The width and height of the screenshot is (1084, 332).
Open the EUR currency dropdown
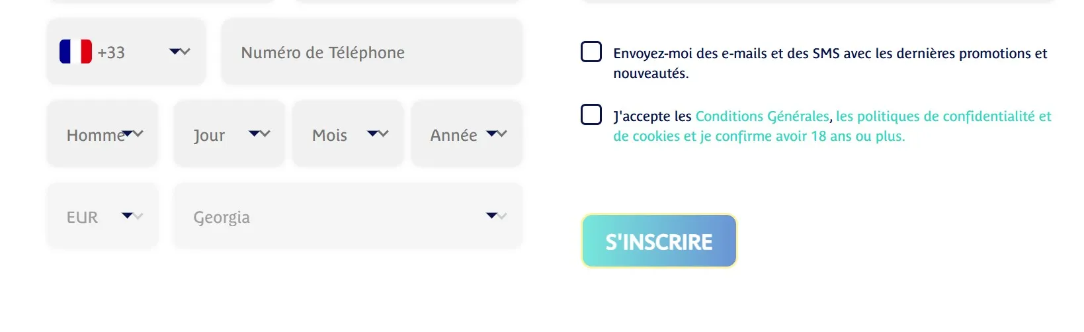click(103, 217)
